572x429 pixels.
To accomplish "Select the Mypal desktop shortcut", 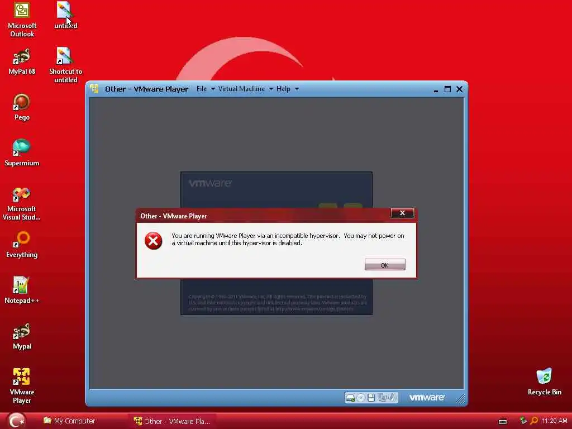I will [22, 336].
